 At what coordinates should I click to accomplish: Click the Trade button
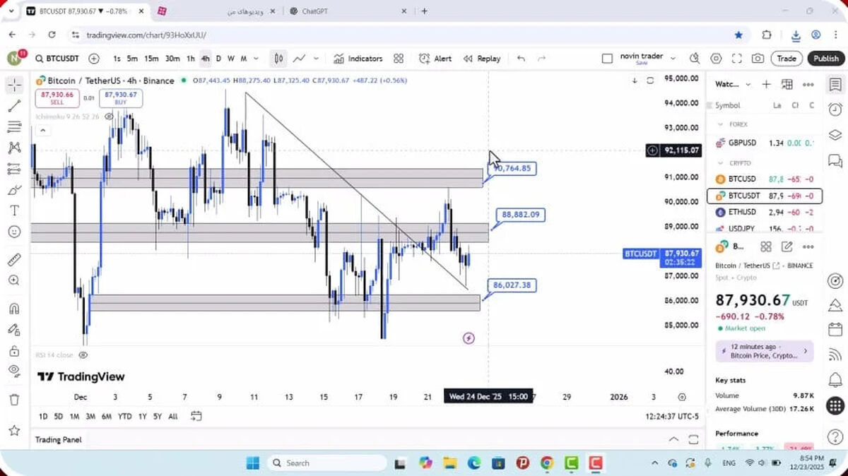tap(787, 59)
